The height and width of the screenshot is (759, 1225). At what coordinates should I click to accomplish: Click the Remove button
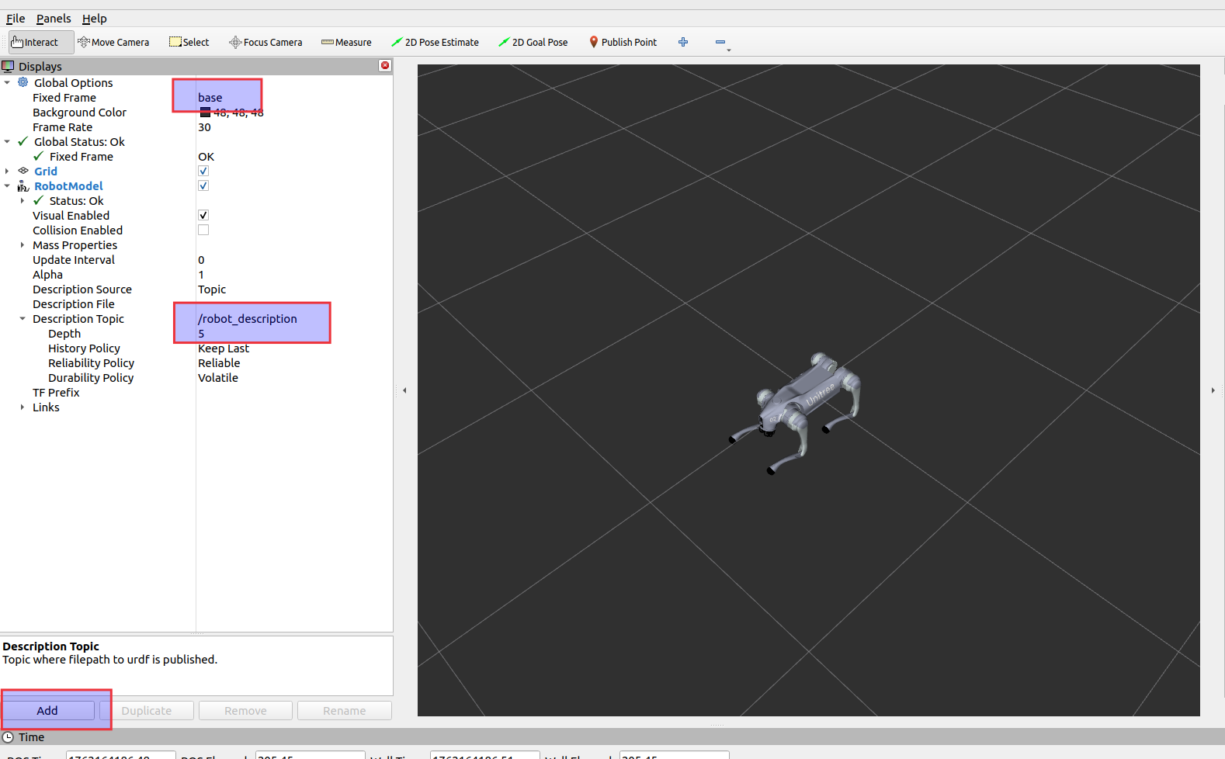point(245,710)
